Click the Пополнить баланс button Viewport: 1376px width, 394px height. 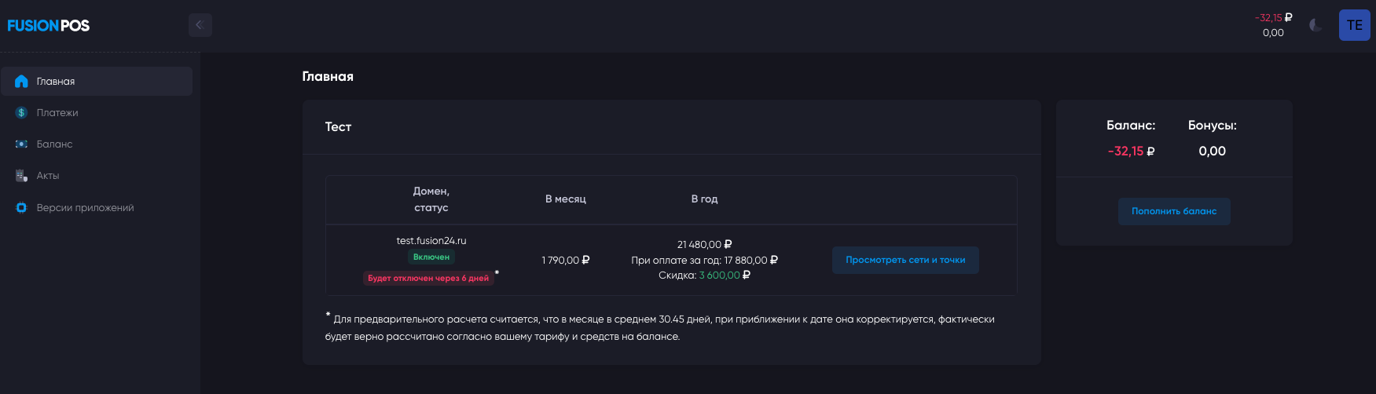[1174, 211]
